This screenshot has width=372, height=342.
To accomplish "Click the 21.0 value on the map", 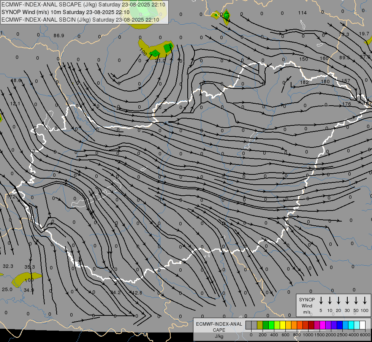I will click(x=160, y=61).
